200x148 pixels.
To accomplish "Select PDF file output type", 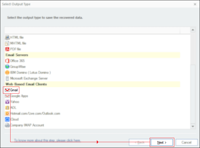I will click(x=15, y=49).
